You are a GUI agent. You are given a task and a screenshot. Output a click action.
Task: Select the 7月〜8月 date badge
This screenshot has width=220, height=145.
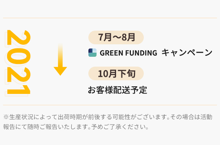click(116, 37)
